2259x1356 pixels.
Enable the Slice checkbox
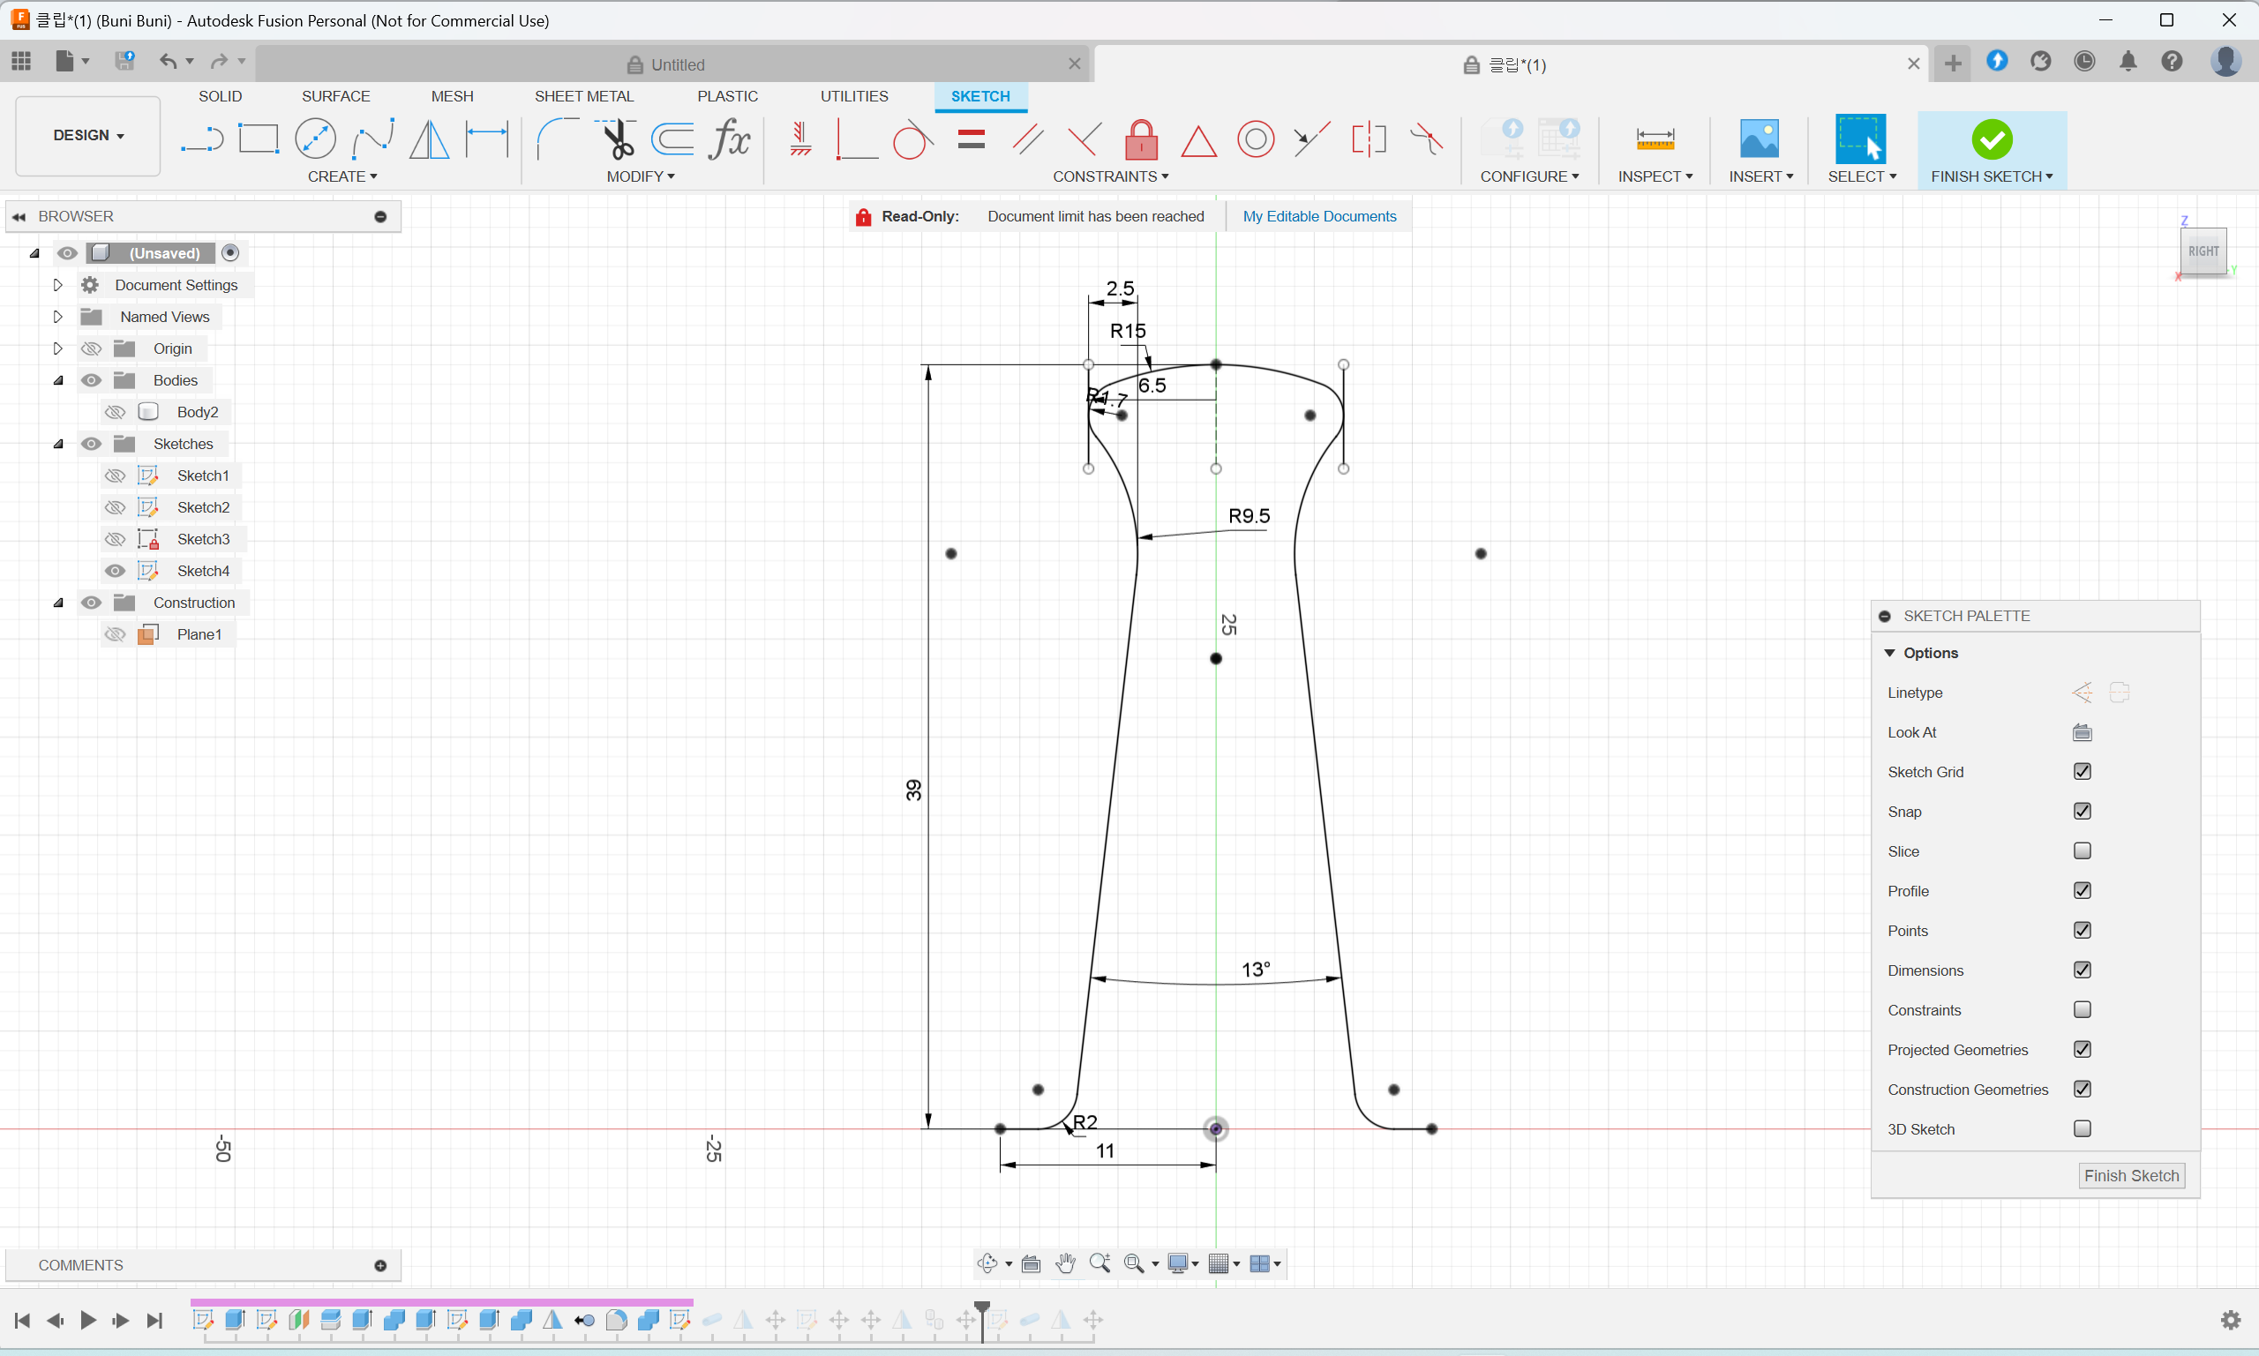click(x=2082, y=850)
